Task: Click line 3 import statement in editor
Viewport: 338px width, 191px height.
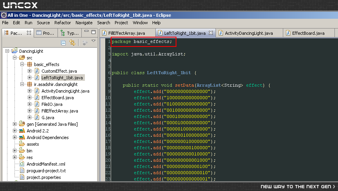Action: click(x=149, y=54)
